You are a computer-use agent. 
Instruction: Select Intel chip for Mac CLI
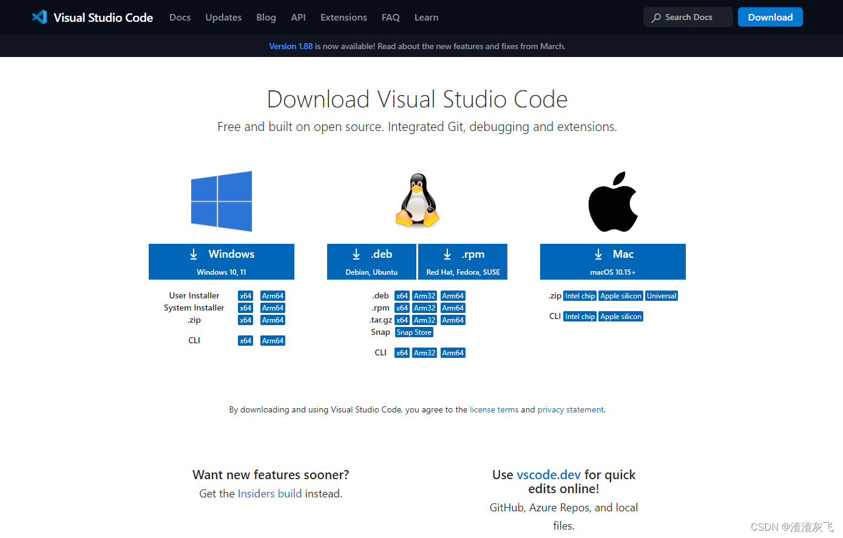click(x=580, y=317)
